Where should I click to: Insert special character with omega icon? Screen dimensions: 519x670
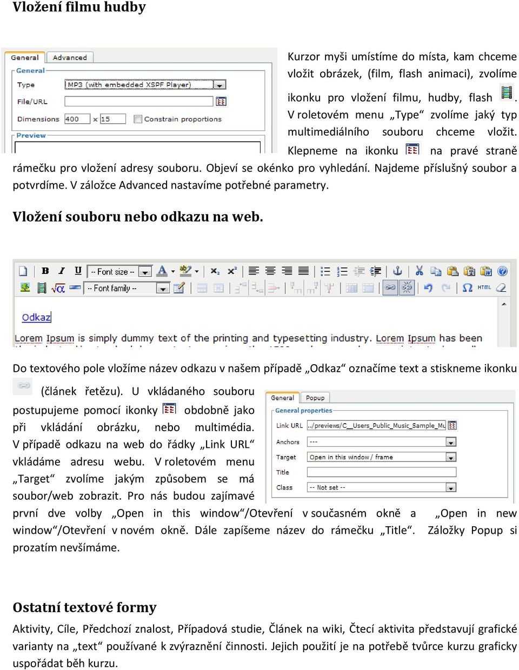click(467, 288)
